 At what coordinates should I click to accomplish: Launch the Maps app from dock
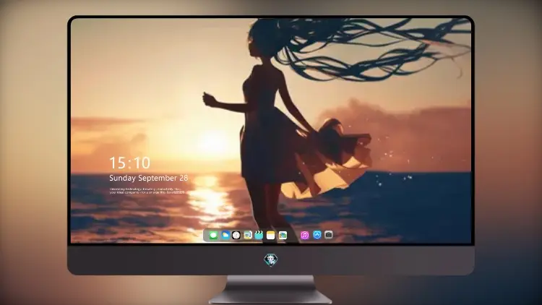click(x=248, y=236)
